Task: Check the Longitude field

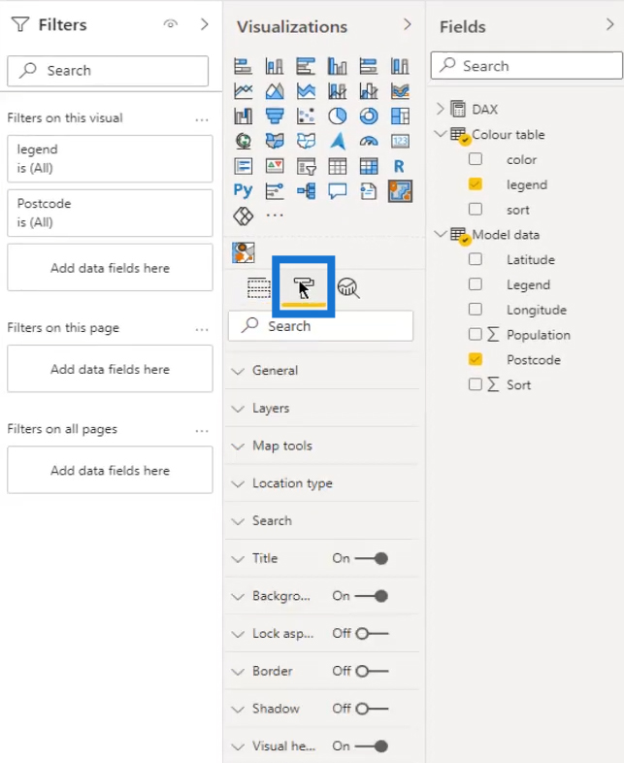Action: pos(476,310)
